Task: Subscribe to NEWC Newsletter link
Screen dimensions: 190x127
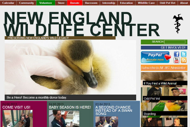Action: point(164,68)
